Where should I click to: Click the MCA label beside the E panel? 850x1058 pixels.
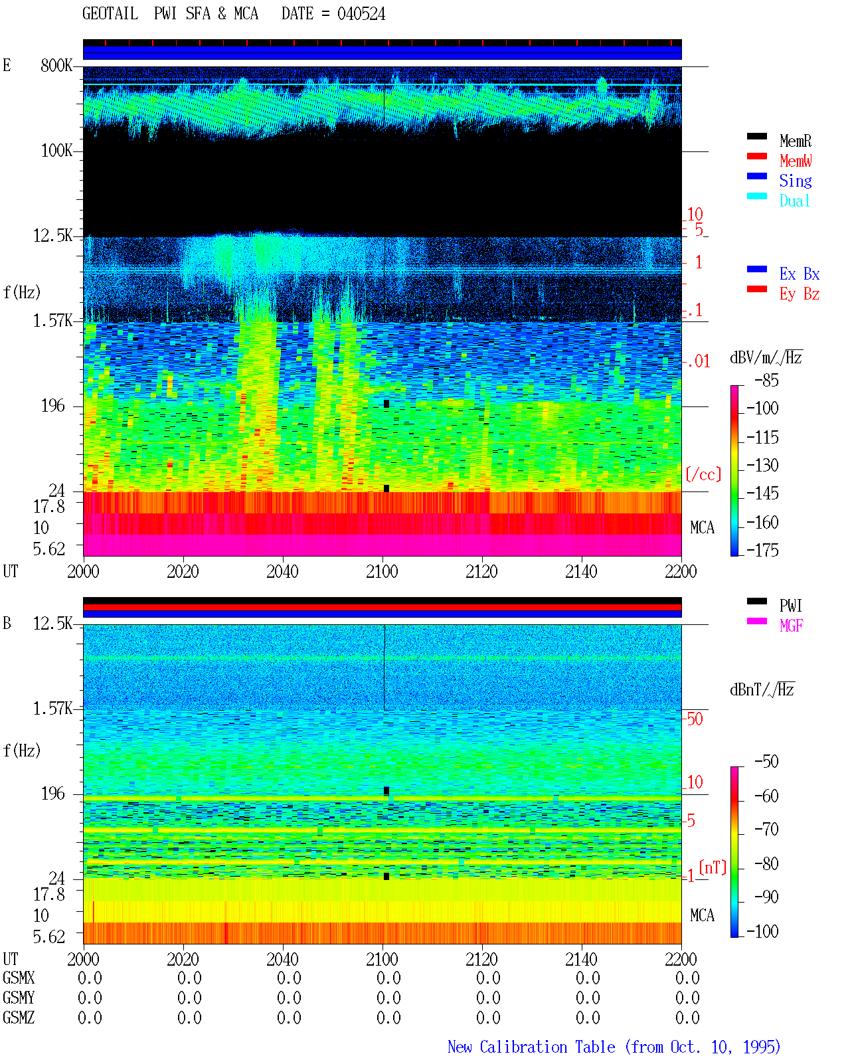click(702, 528)
